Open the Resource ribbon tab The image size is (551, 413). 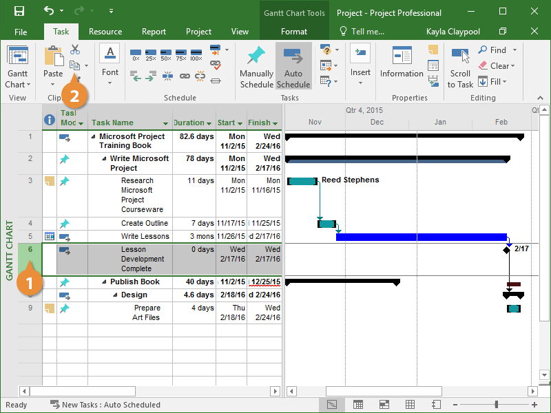click(x=105, y=32)
